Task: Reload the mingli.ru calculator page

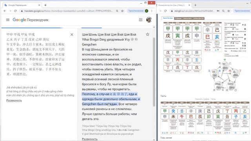Action: [166, 11]
